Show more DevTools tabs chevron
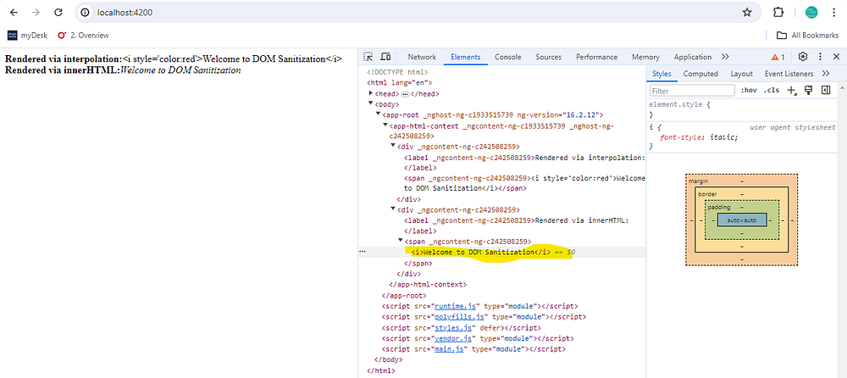The height and width of the screenshot is (378, 847). coord(725,57)
